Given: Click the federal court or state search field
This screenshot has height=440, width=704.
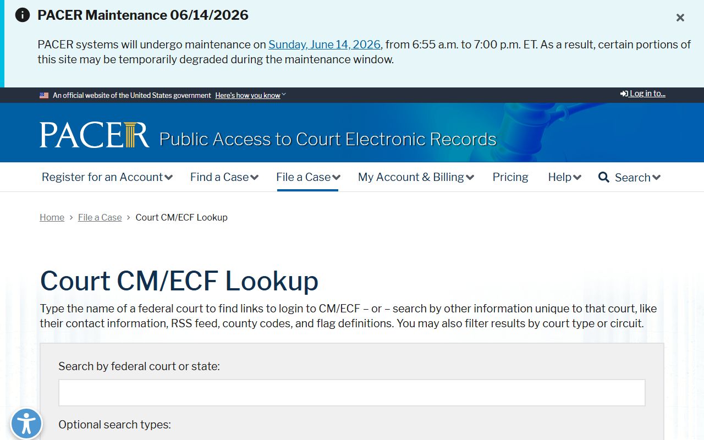Looking at the screenshot, I should tap(352, 393).
